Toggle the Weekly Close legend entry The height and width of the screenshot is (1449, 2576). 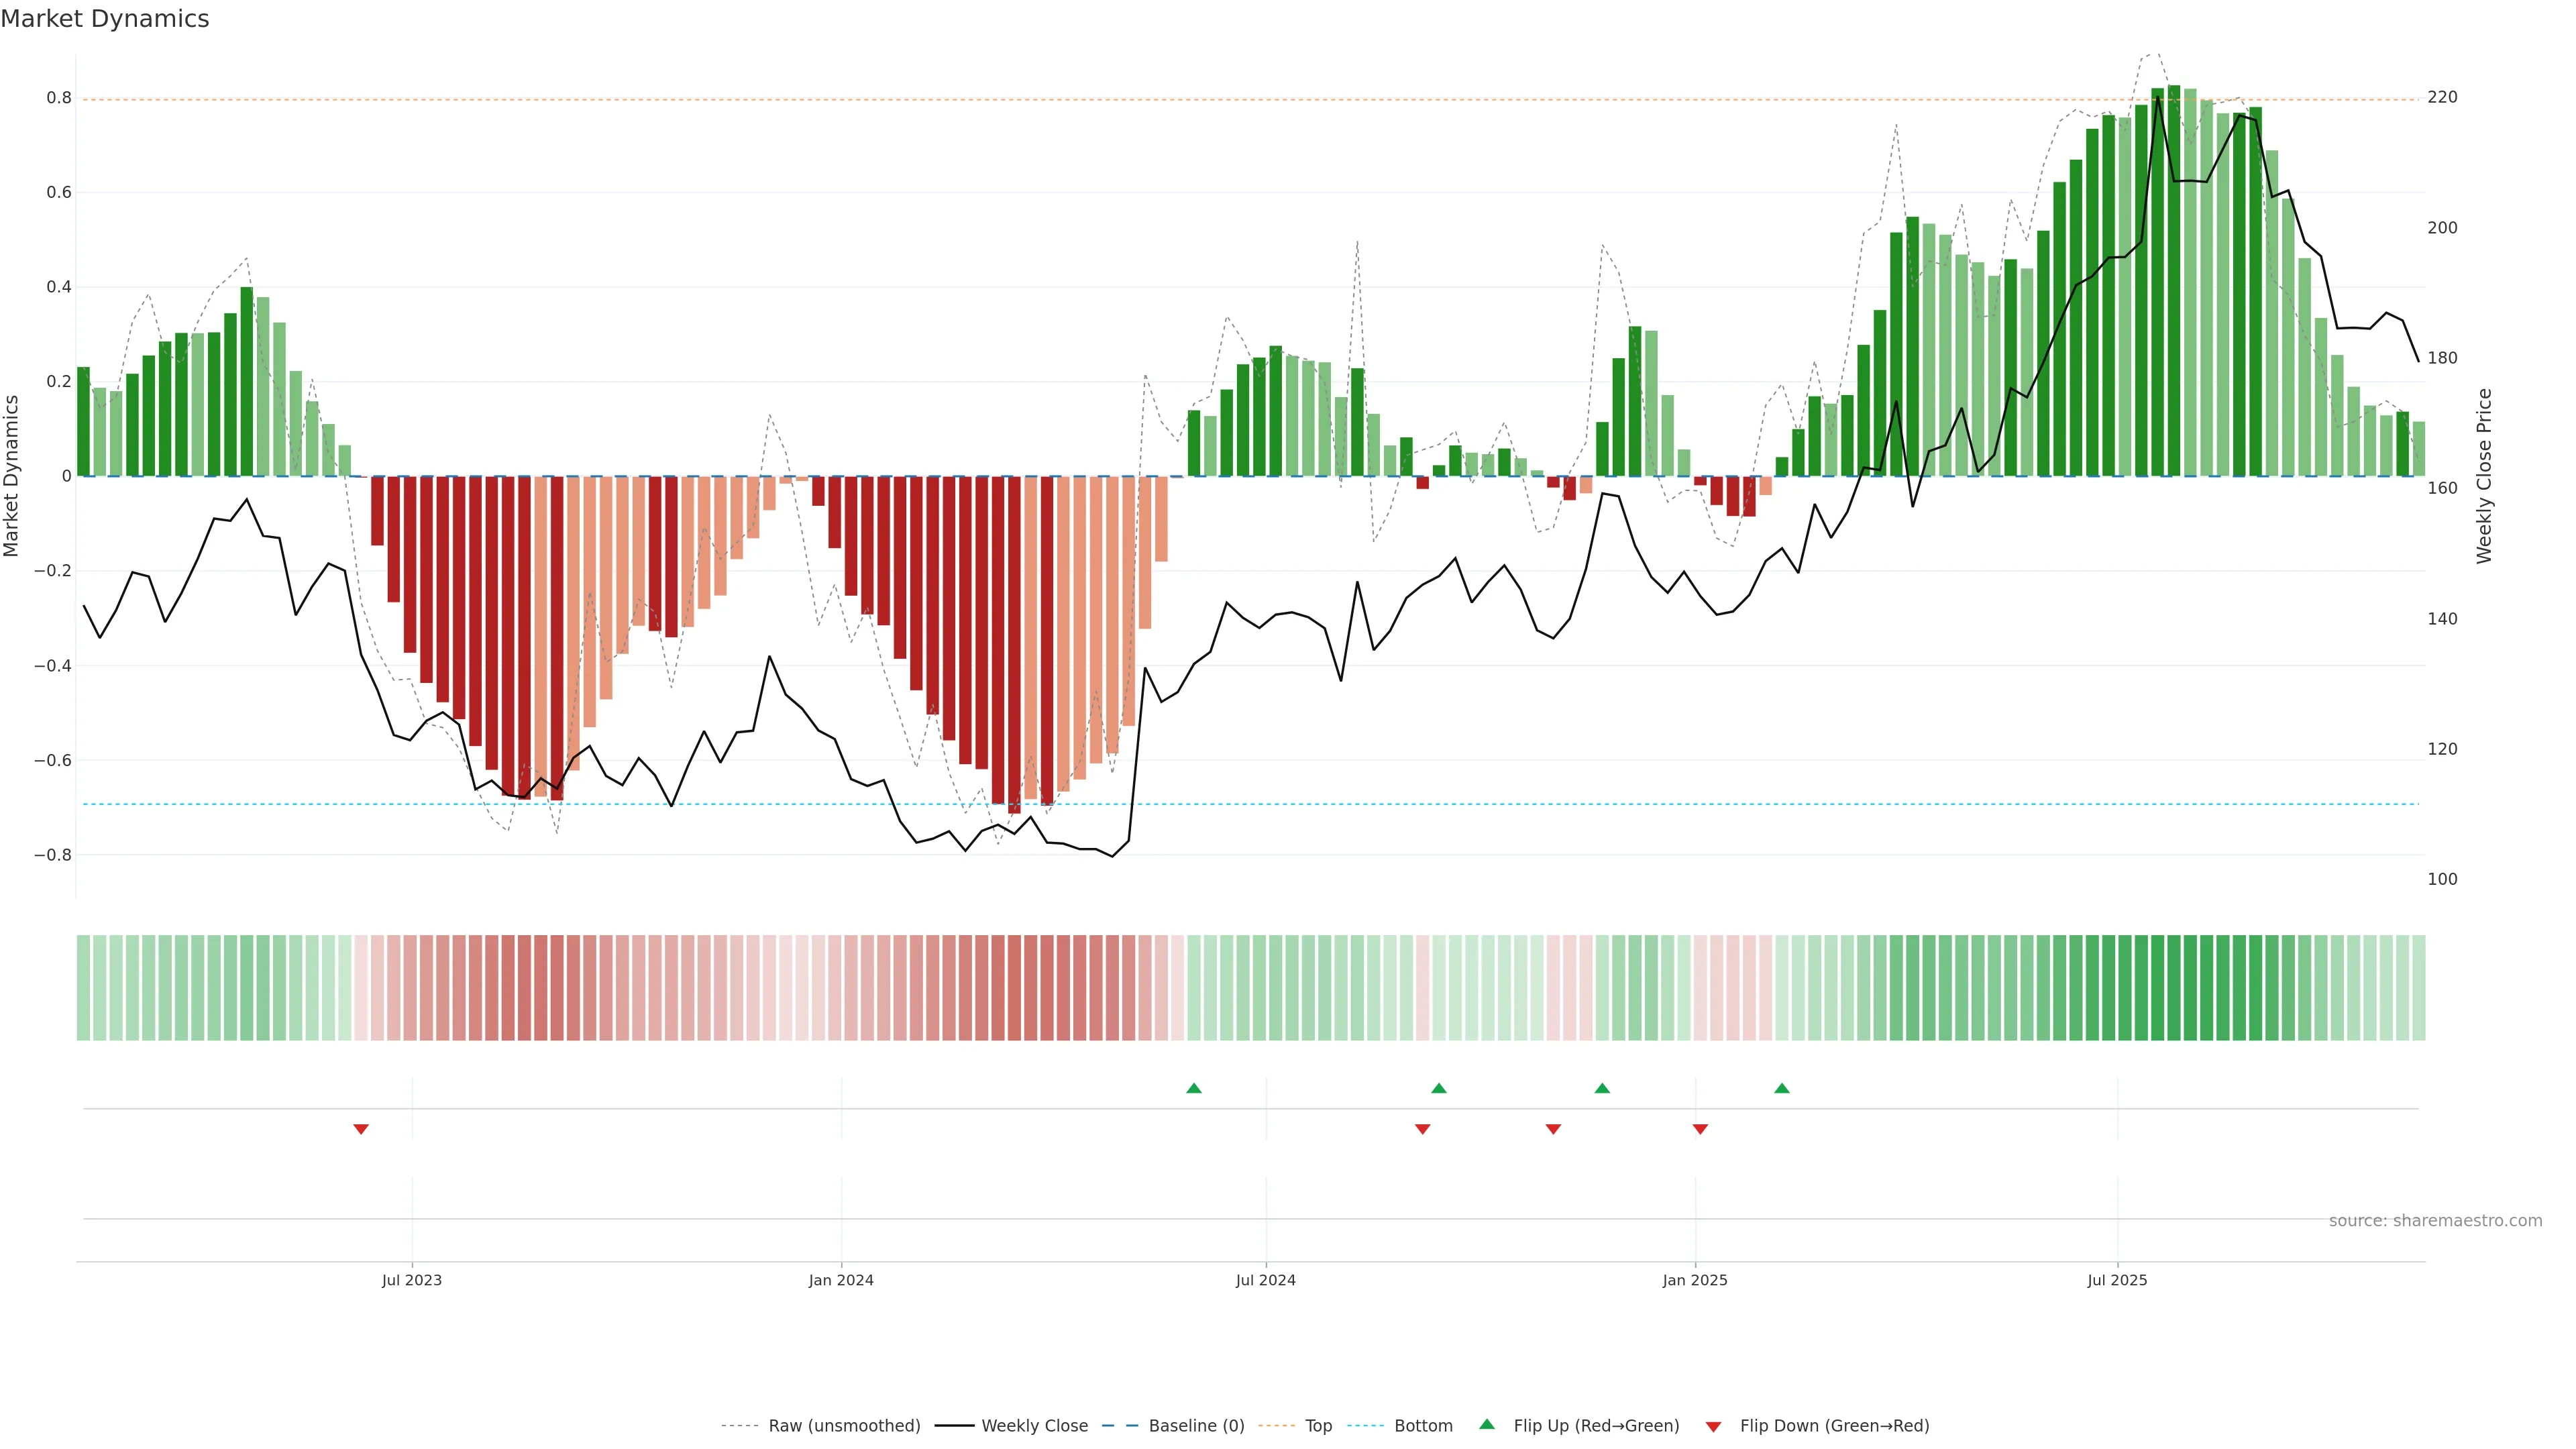click(x=1034, y=1426)
